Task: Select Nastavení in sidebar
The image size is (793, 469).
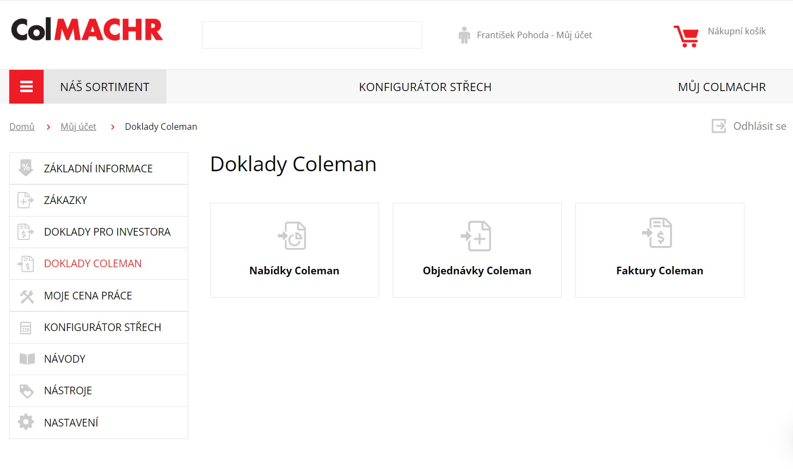Action: [x=99, y=423]
